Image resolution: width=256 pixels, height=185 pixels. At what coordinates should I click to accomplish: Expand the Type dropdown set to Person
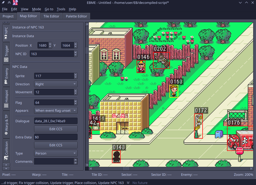coord(56,153)
